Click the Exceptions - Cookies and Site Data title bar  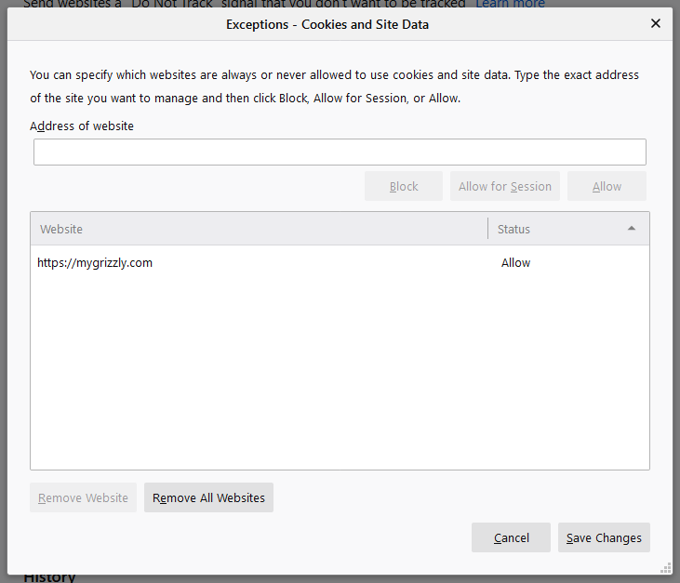327,24
